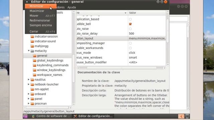
Task: Click the Centro de software taskbar icon
Action: [x=33, y=116]
